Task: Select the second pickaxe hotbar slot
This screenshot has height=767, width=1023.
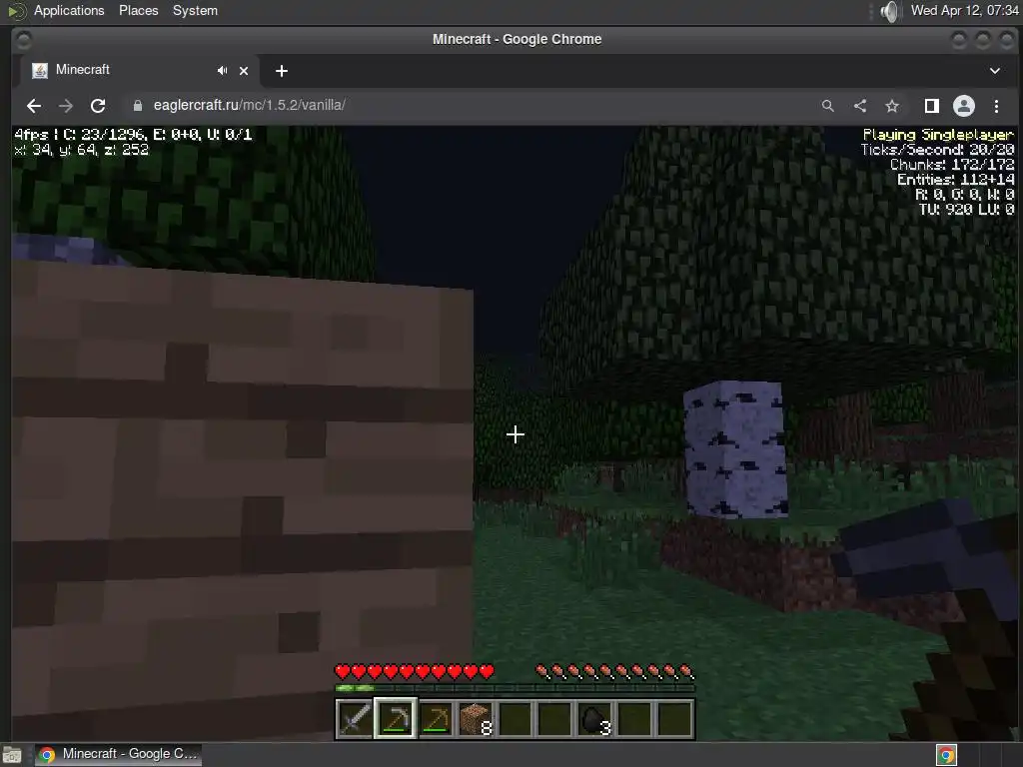Action: [436, 719]
